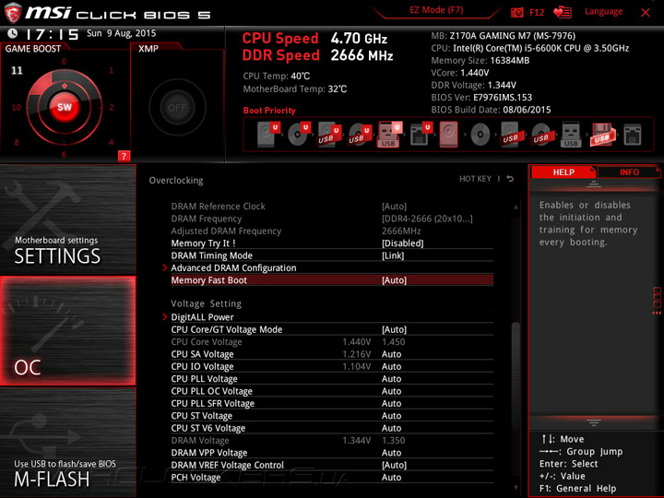Click the F12 screenshot label

[x=537, y=12]
